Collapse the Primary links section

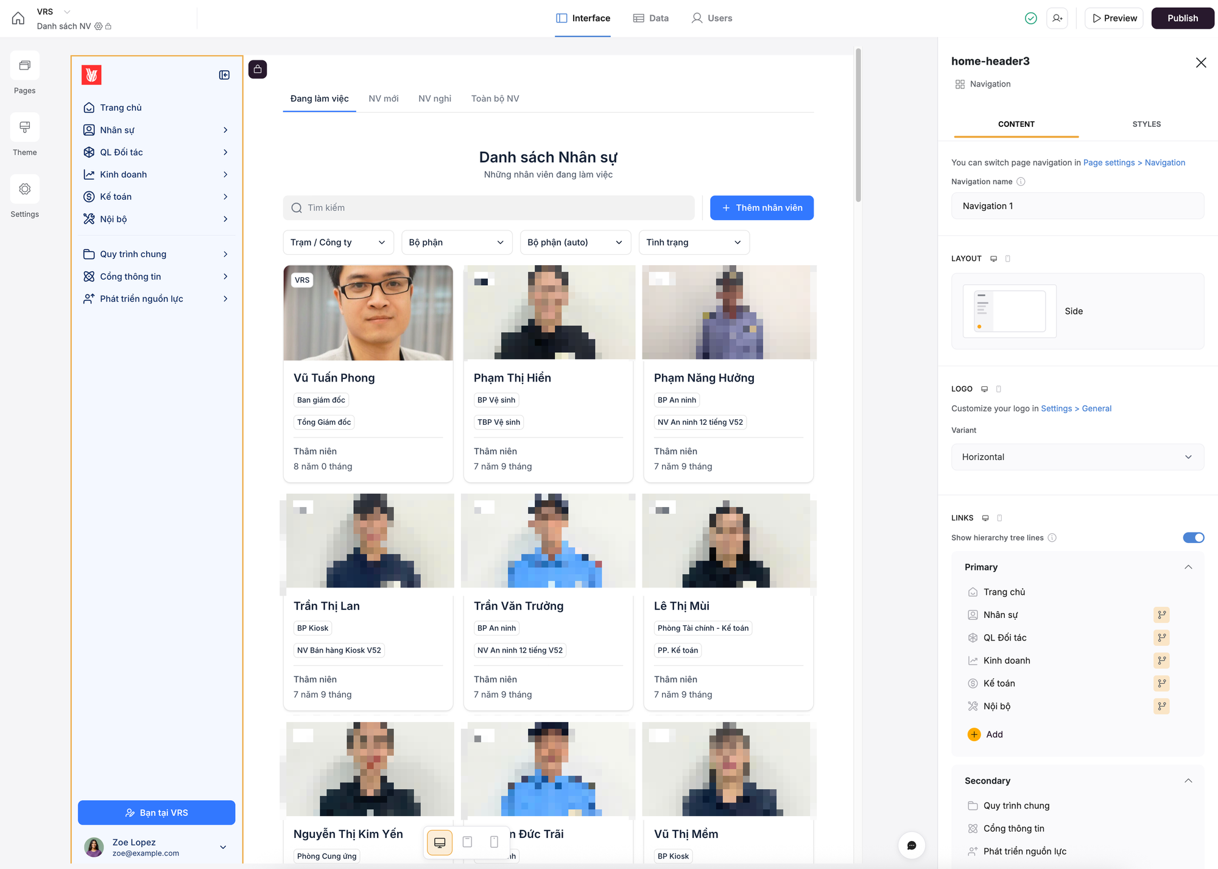1188,567
